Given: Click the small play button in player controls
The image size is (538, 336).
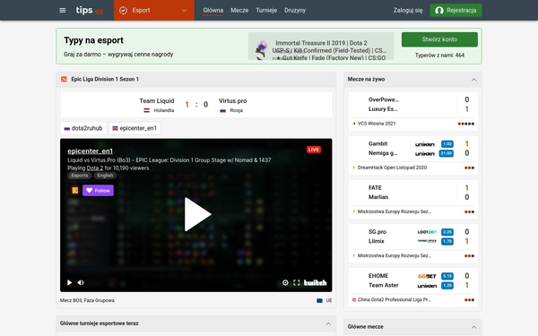Looking at the screenshot, I should (70, 282).
